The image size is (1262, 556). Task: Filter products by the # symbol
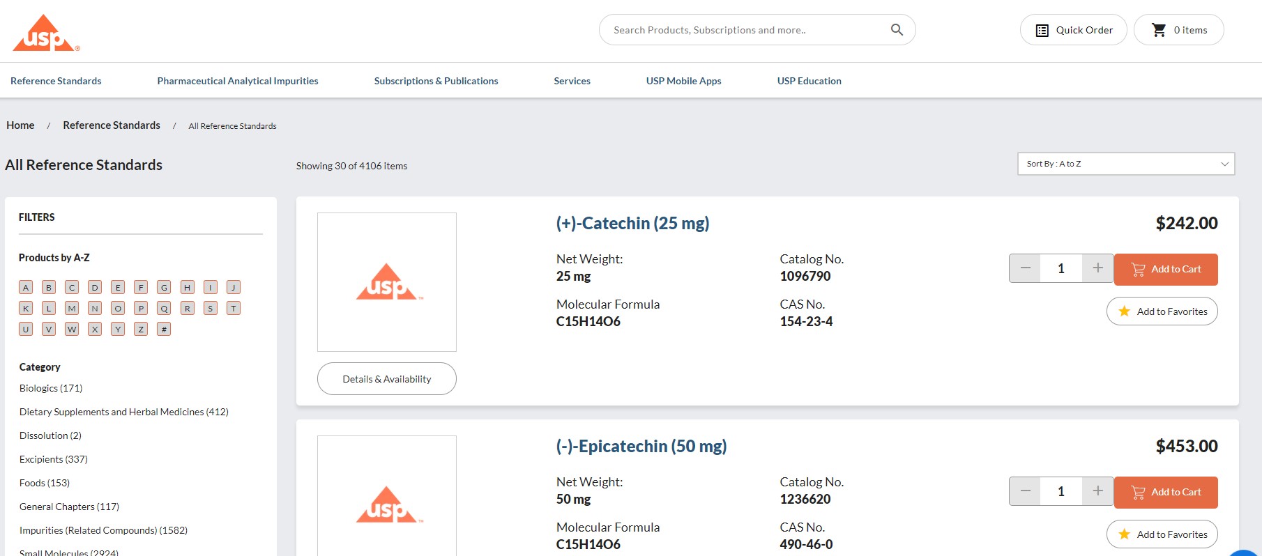164,329
